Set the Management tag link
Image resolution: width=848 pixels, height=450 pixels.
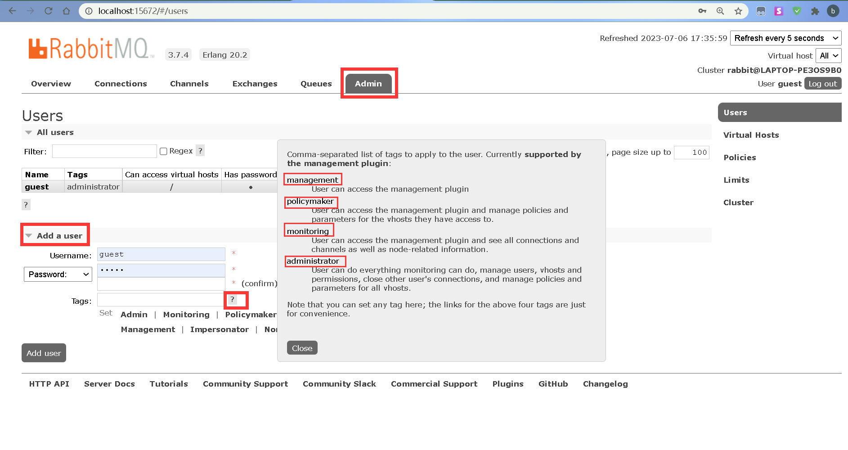coord(148,329)
